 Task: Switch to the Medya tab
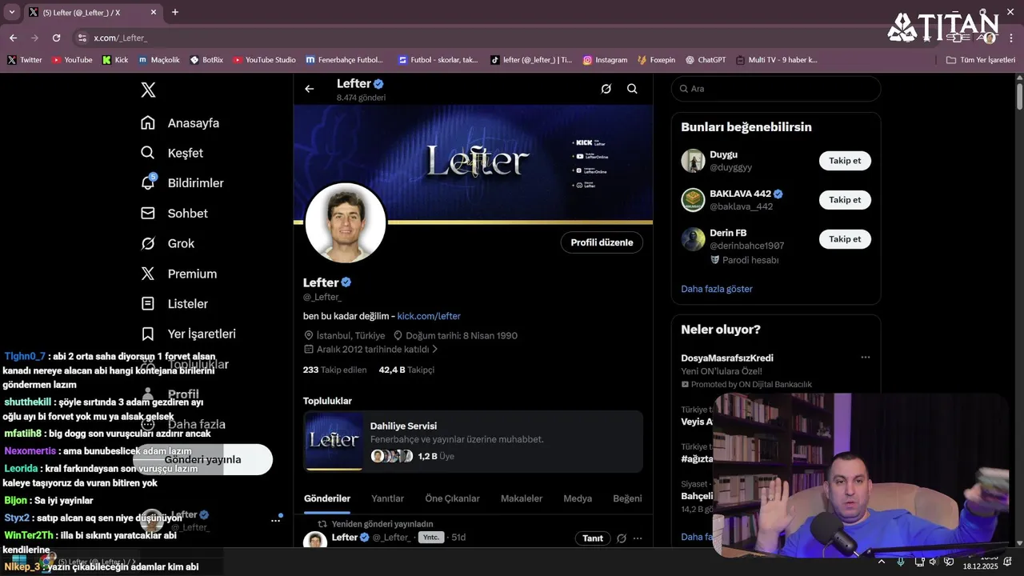tap(578, 498)
